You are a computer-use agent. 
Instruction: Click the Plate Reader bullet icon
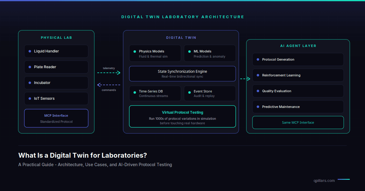(30, 67)
